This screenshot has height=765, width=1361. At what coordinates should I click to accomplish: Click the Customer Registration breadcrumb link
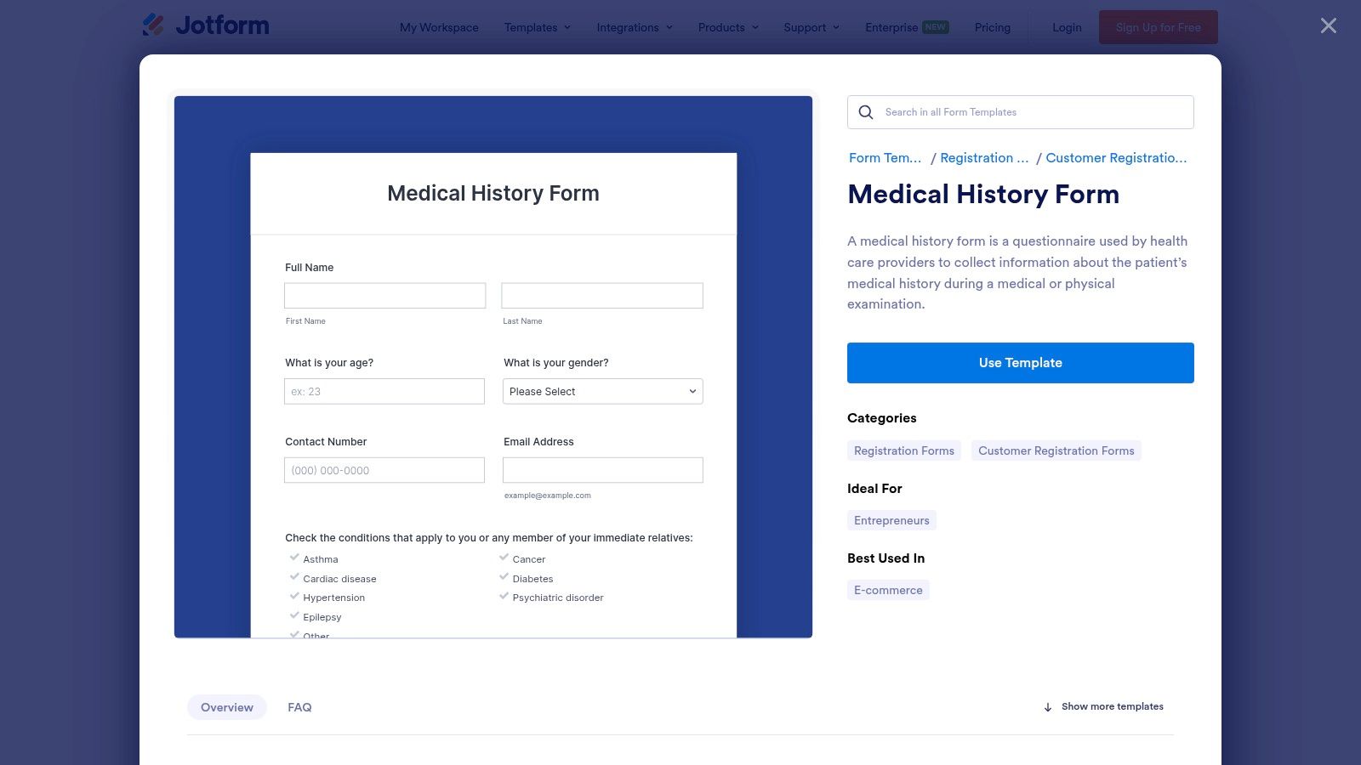pyautogui.click(x=1116, y=157)
